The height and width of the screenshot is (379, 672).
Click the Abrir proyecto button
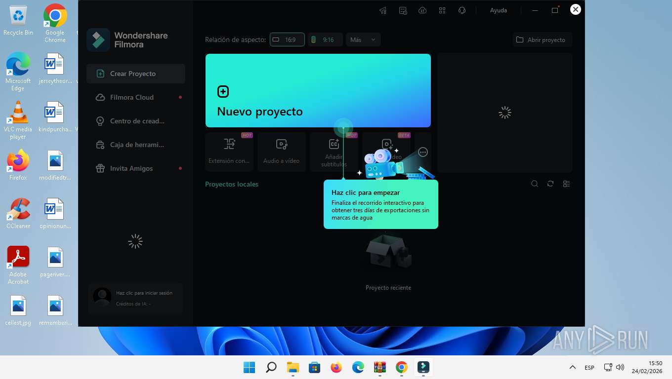click(542, 40)
